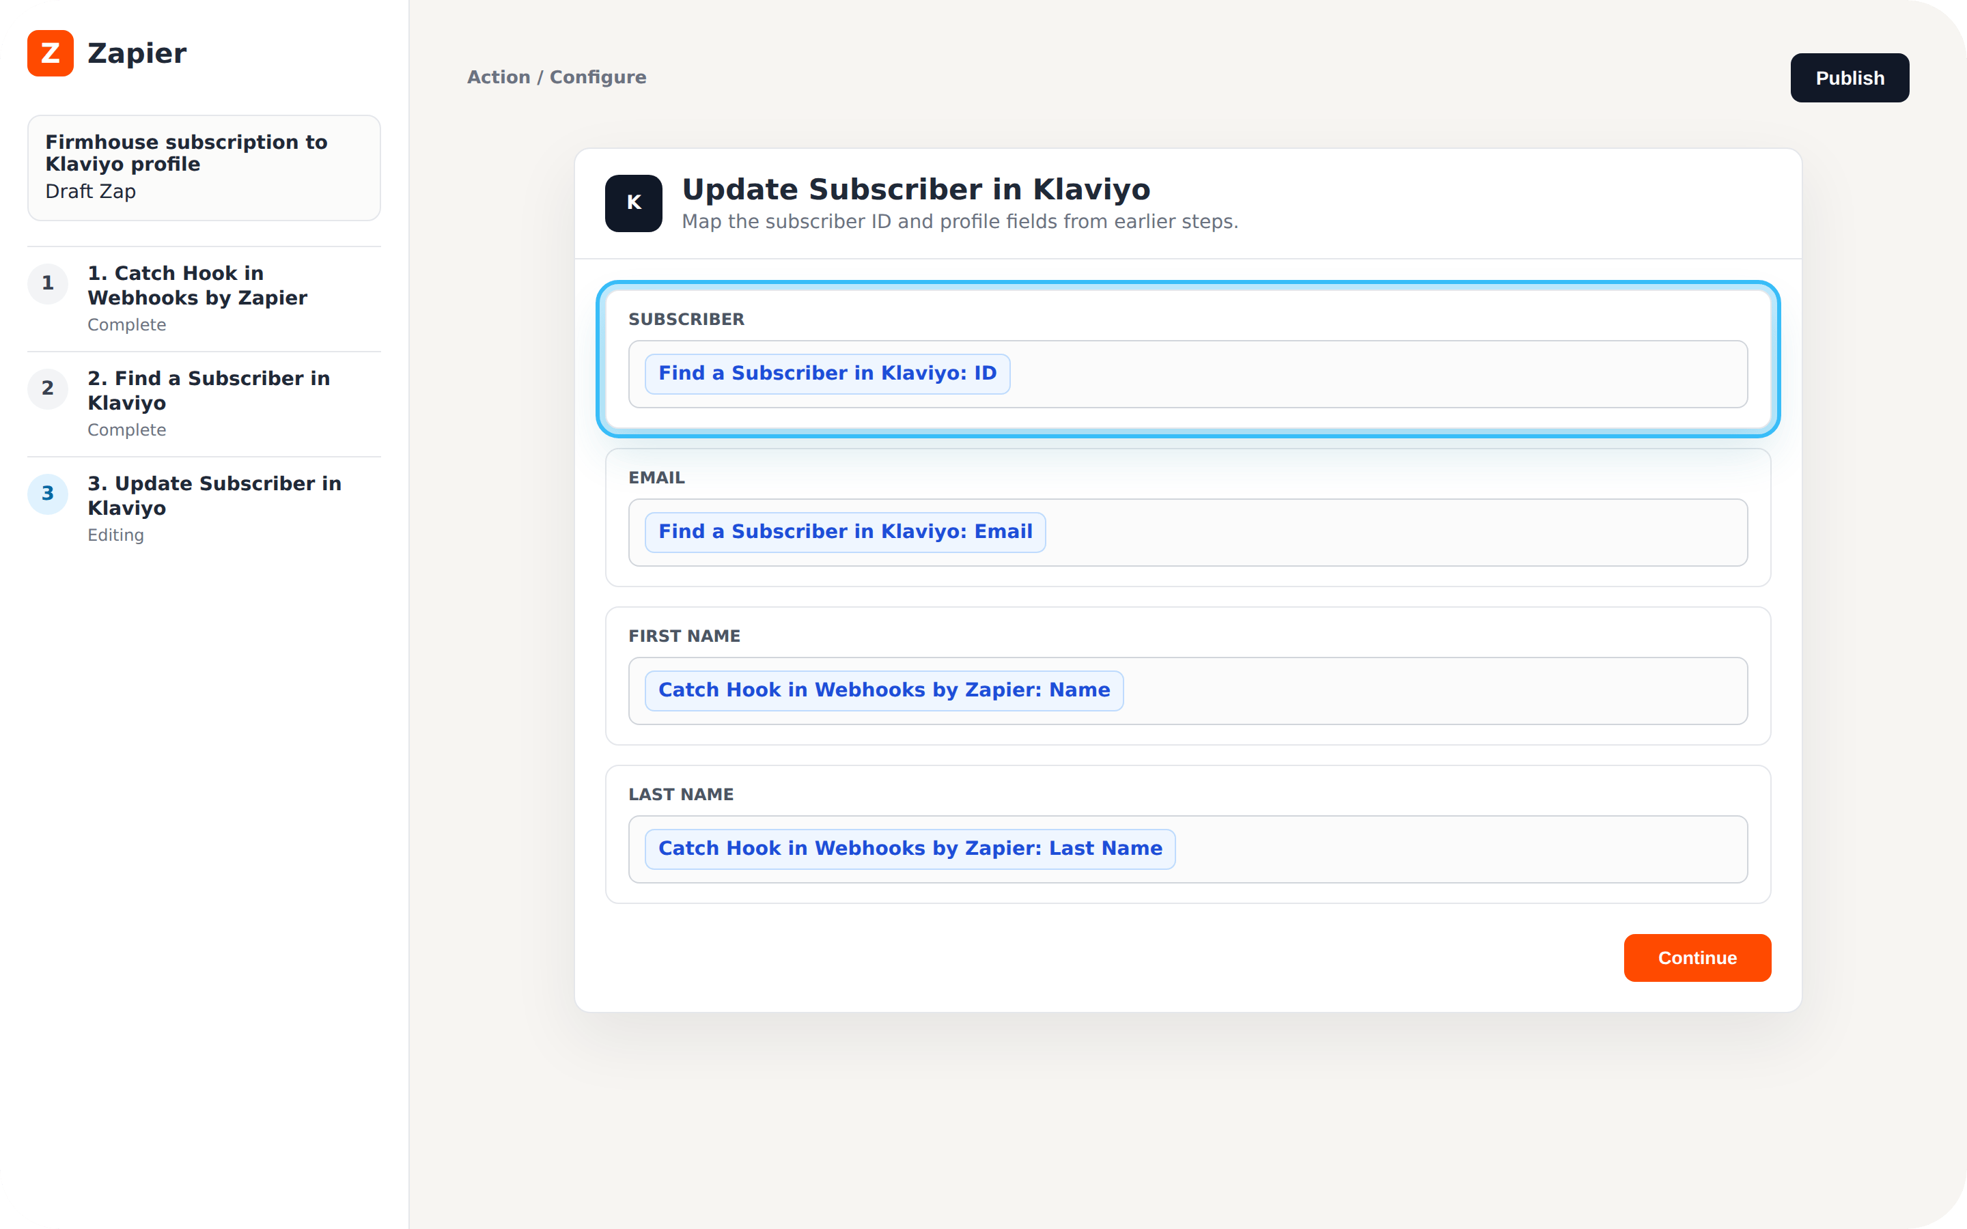The image size is (1967, 1229).
Task: Click the Last Name input field
Action: pos(1188,849)
